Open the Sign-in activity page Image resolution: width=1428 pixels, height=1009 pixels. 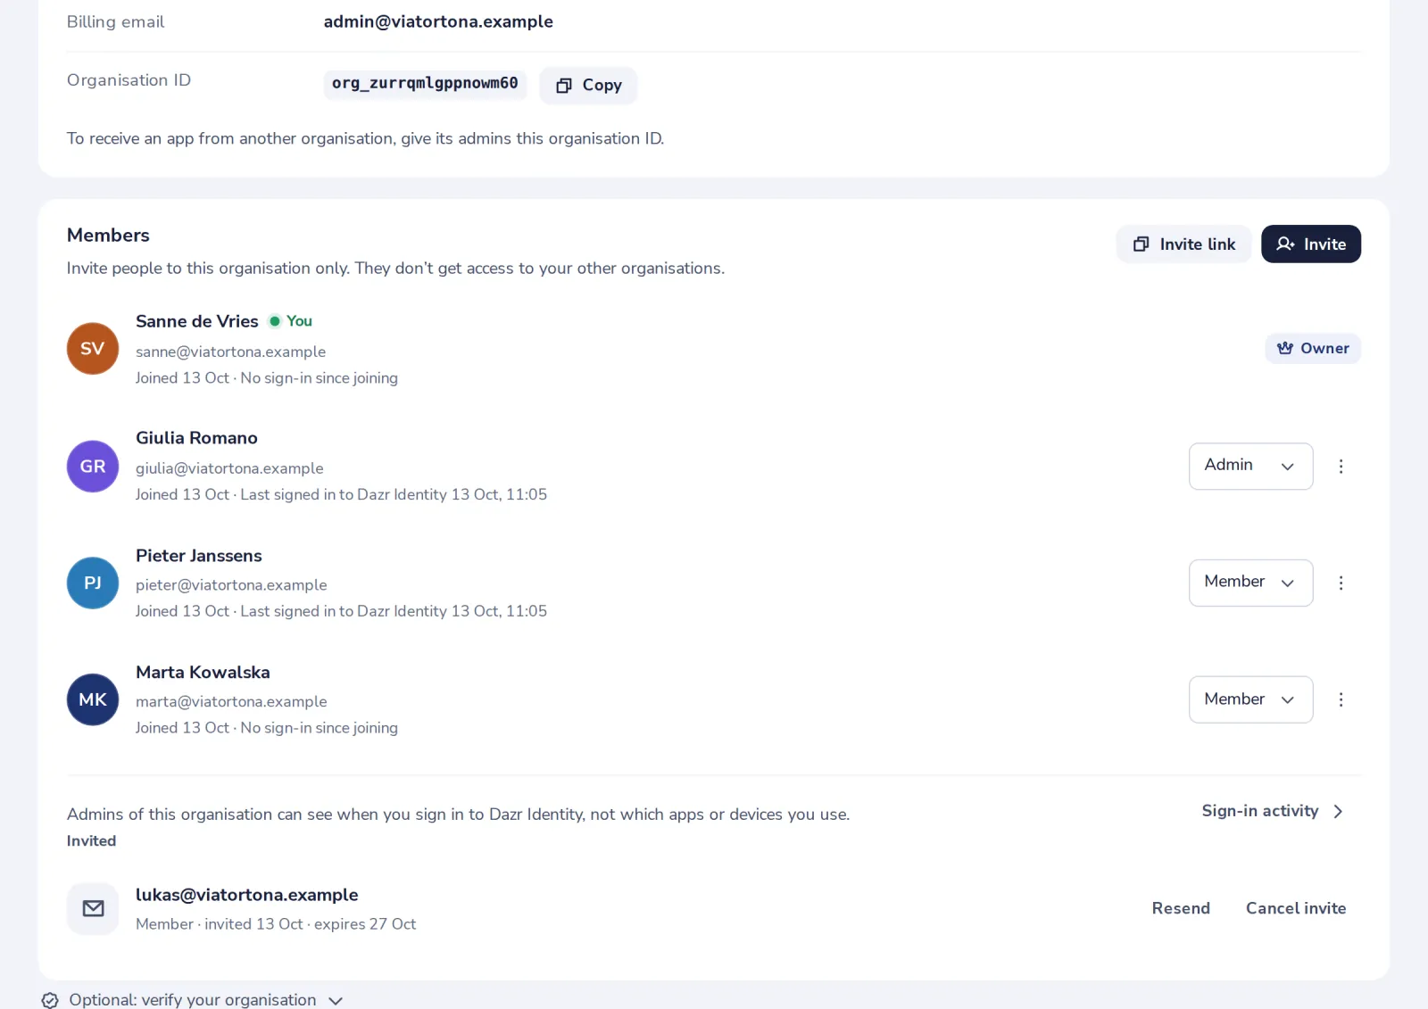coord(1273,811)
